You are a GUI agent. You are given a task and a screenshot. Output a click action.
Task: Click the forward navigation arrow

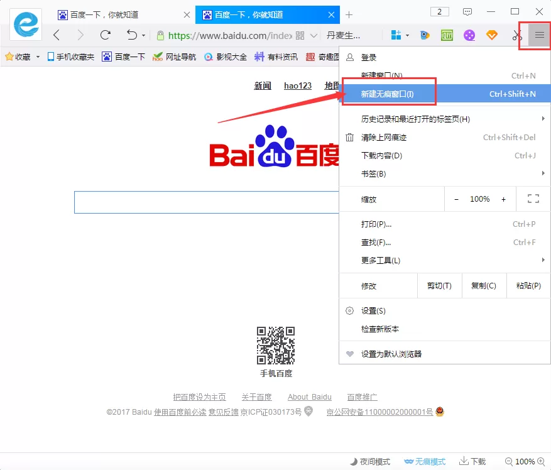tap(80, 35)
